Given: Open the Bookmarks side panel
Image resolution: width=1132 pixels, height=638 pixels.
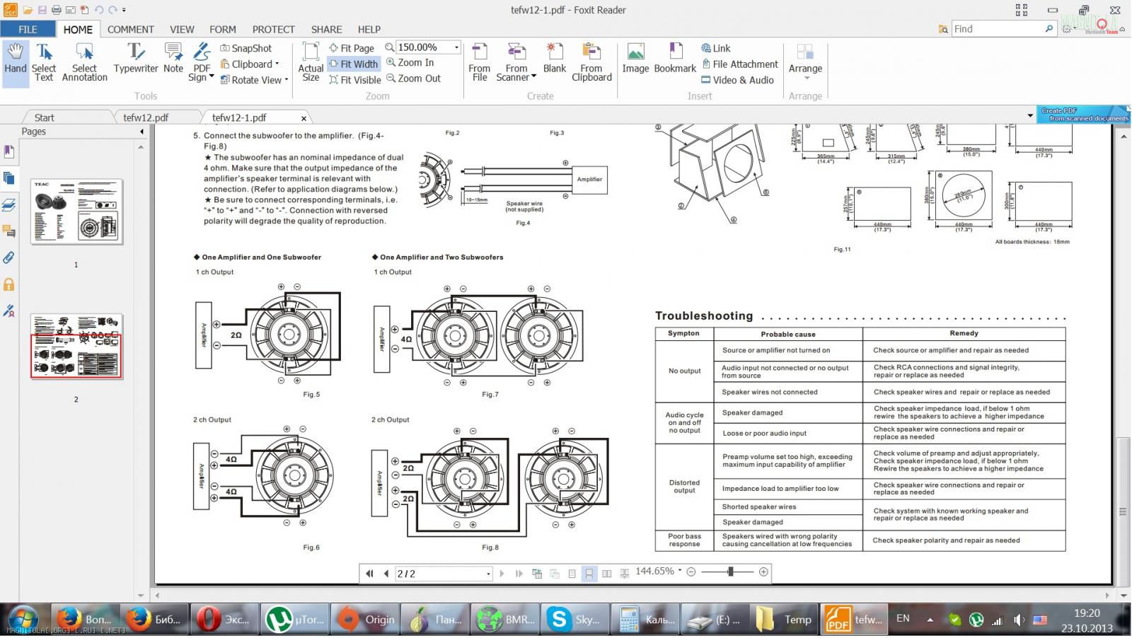Looking at the screenshot, I should coord(9,151).
